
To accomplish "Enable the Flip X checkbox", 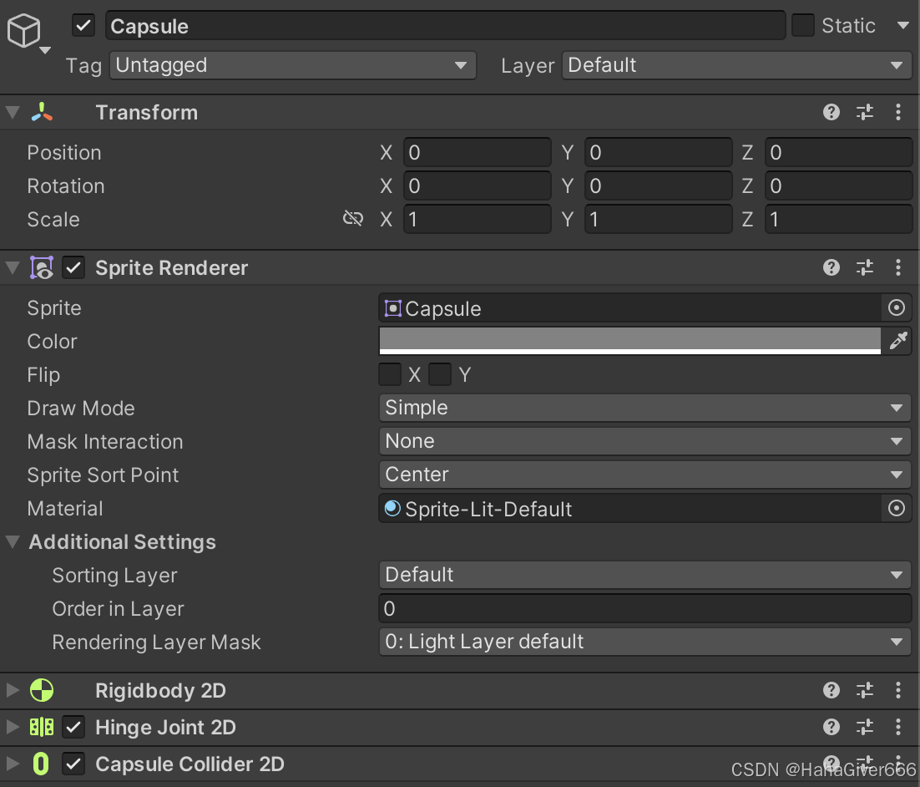I will point(390,374).
